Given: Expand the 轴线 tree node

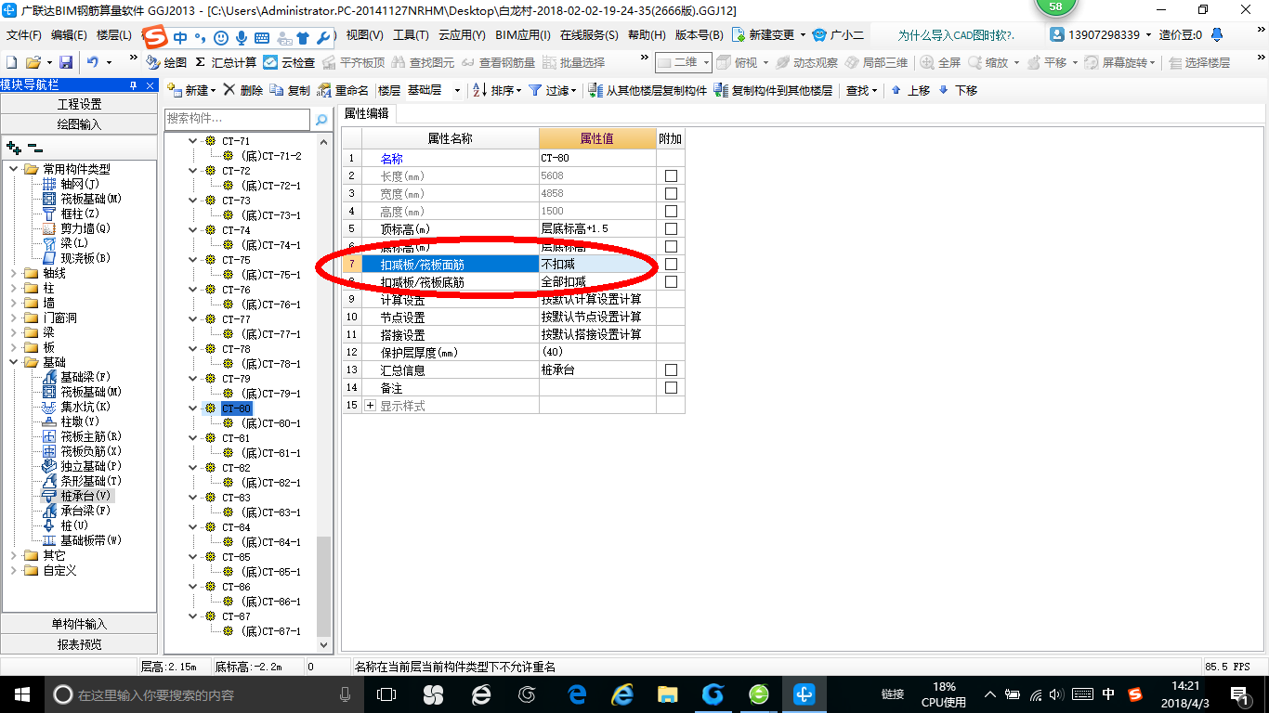Looking at the screenshot, I should [14, 273].
